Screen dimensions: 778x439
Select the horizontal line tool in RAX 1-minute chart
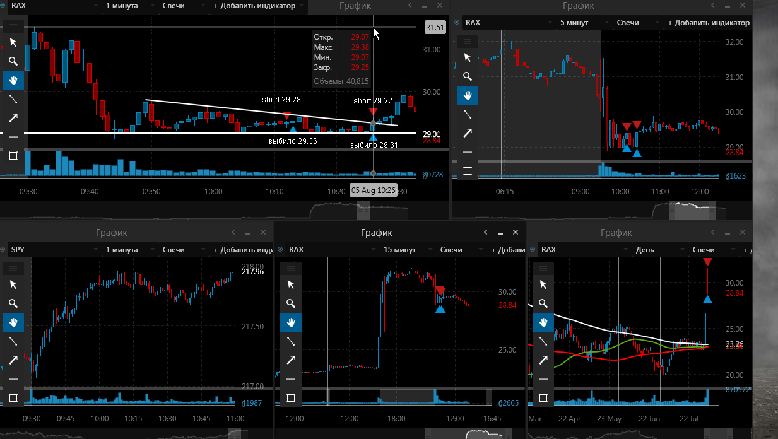point(13,137)
